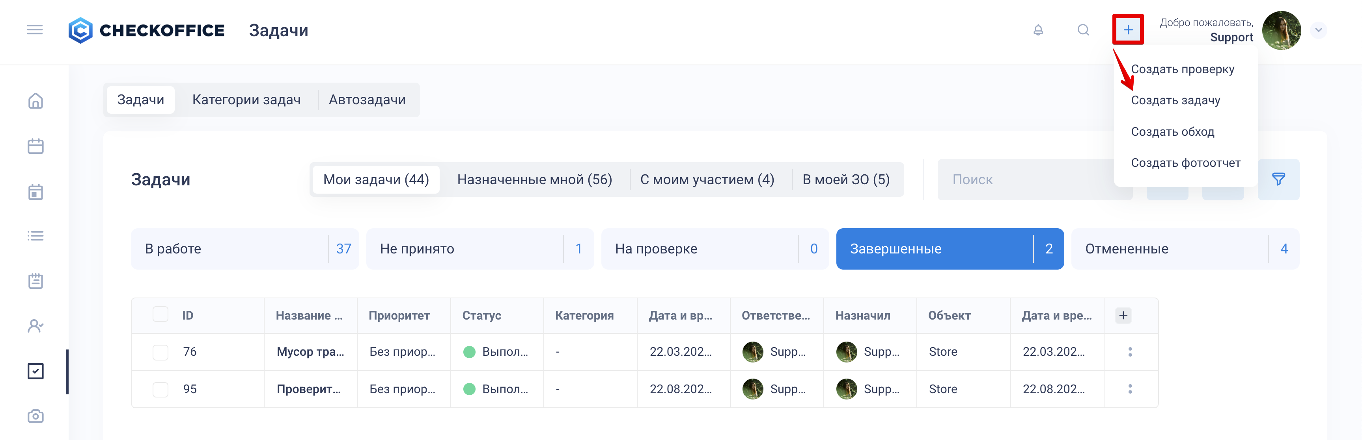Screen dimensions: 1362x440
Task: Click the 'Приоритет' column header
Action: pyautogui.click(x=399, y=316)
